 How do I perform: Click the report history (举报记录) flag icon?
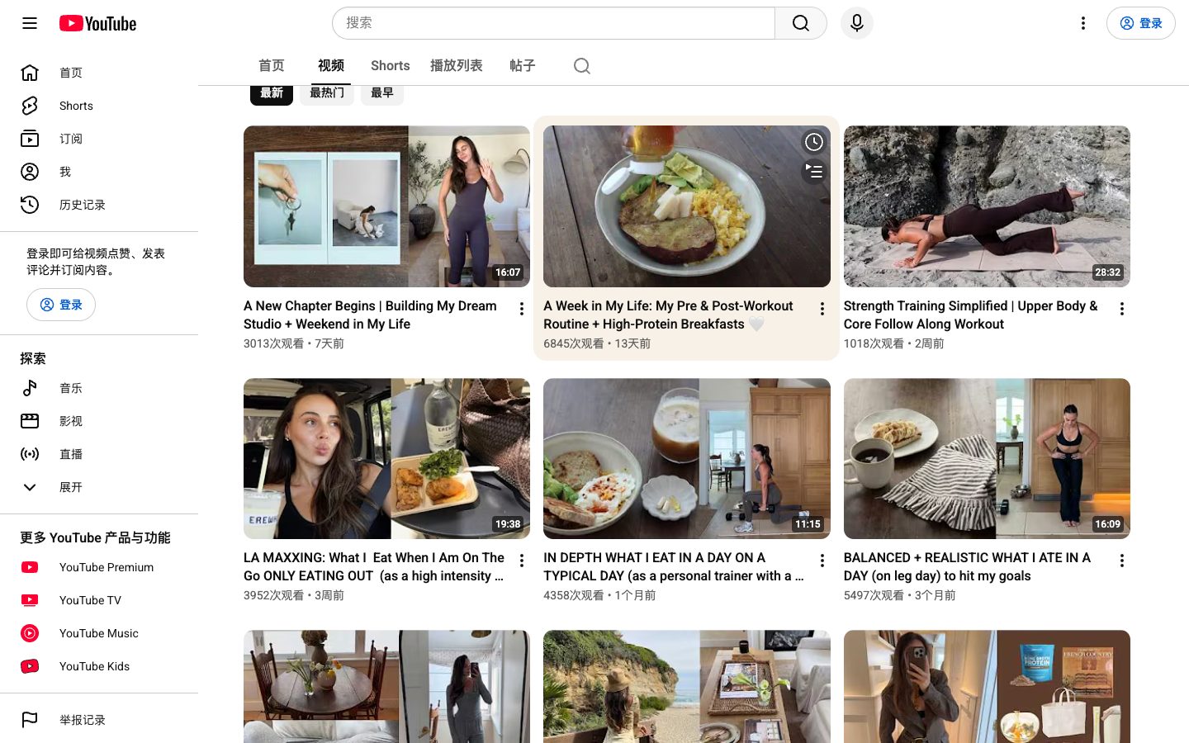[30, 720]
